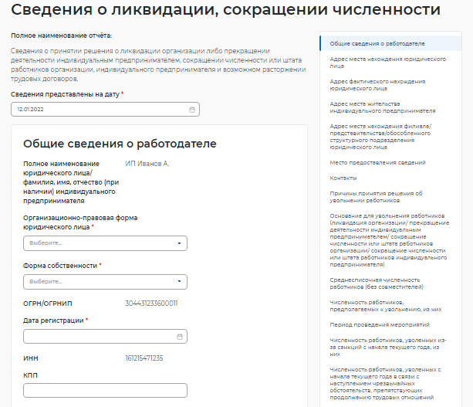Viewport: 473px width, 407px height.
Task: Click the ОГРНИП value 304431233600011
Action: click(x=151, y=304)
